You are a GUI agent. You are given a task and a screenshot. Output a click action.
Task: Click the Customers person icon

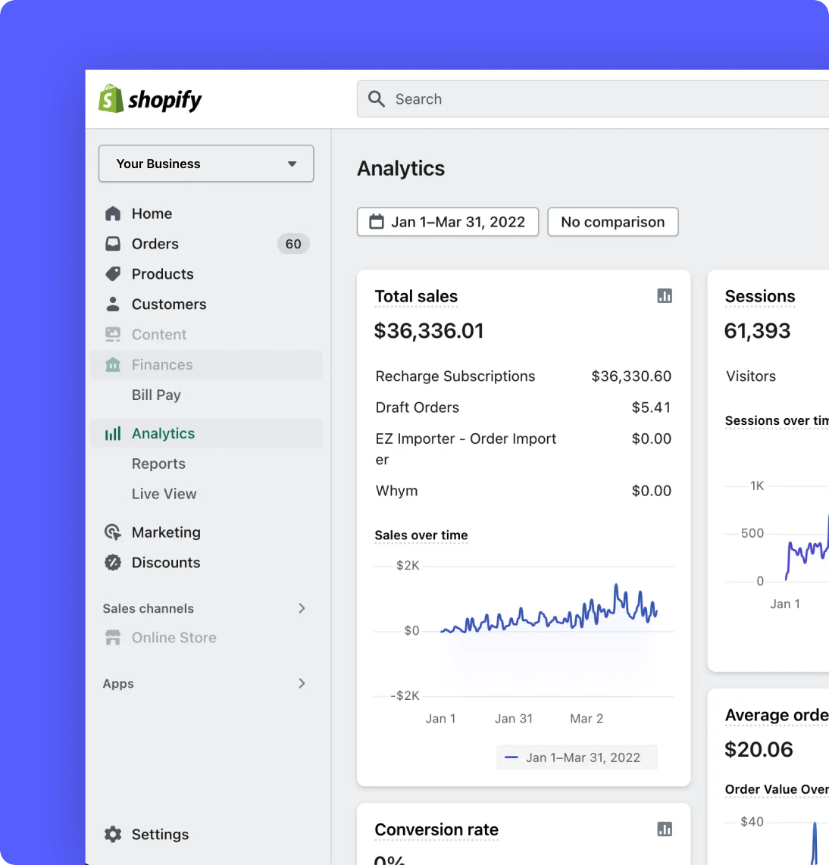click(x=113, y=304)
